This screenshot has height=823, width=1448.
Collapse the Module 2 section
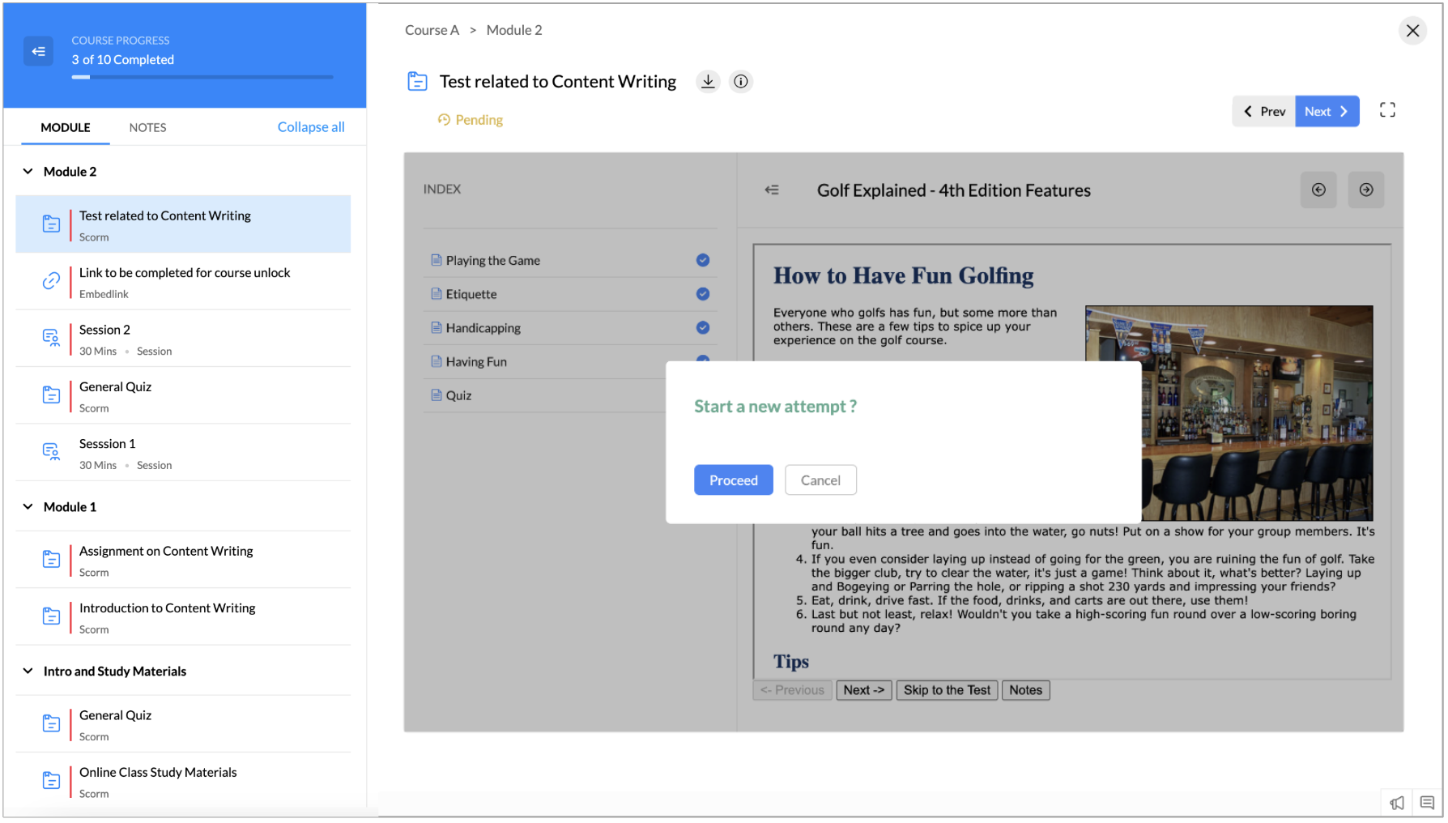coord(28,172)
